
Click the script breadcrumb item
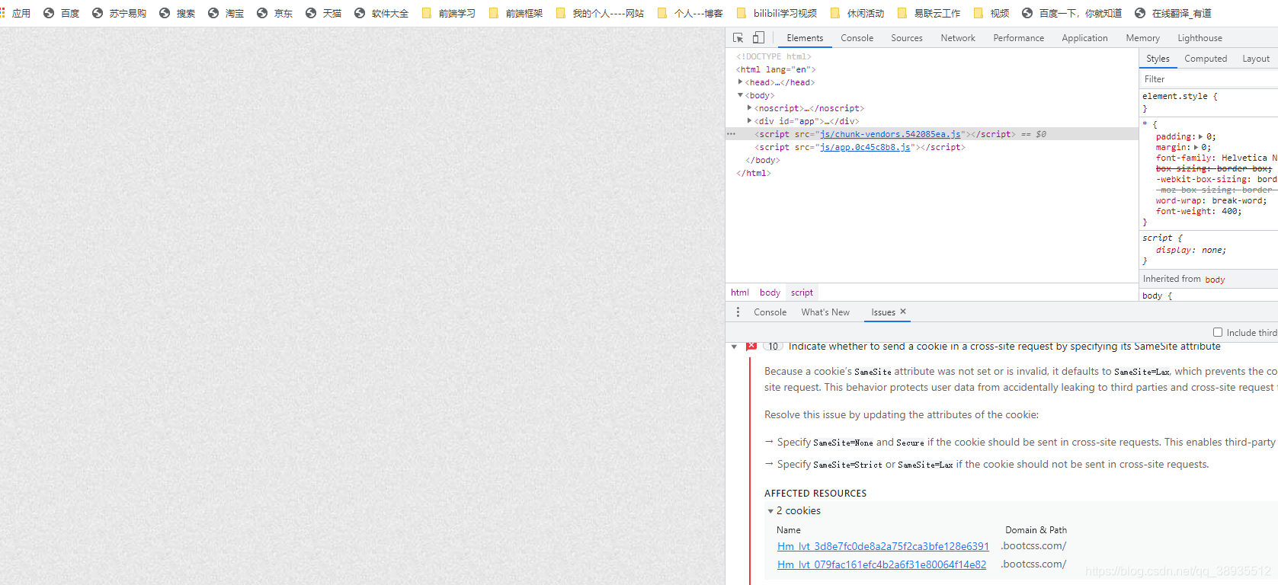[x=802, y=292]
